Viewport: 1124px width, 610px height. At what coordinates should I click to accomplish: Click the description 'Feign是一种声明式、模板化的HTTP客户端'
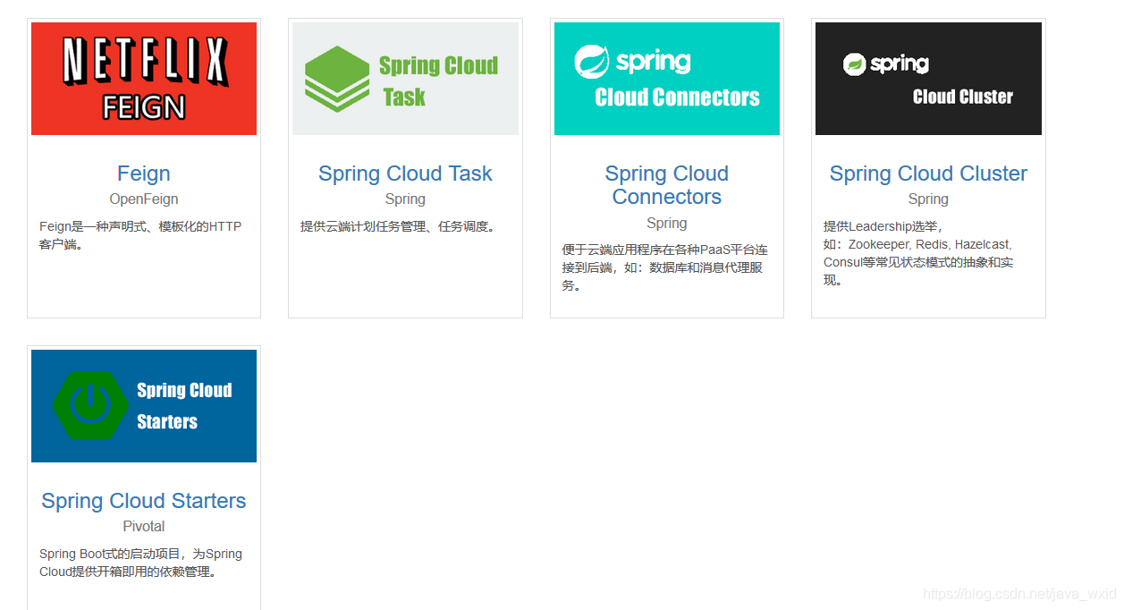click(x=140, y=235)
